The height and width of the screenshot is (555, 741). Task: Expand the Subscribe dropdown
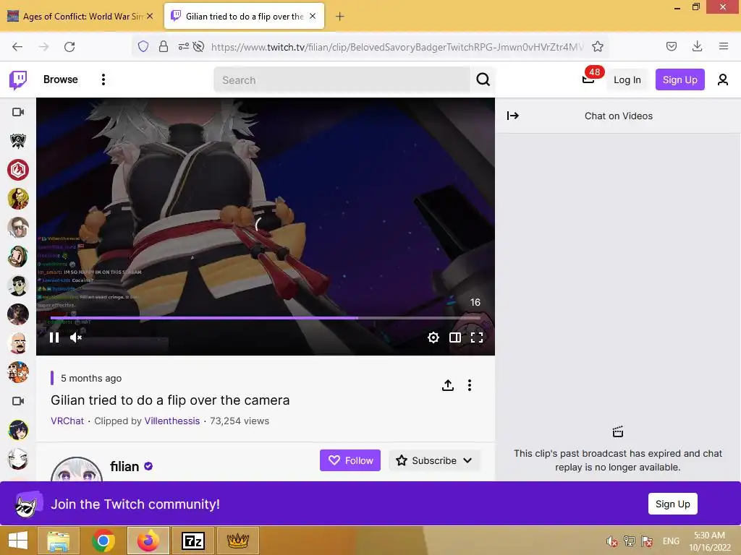coord(434,460)
